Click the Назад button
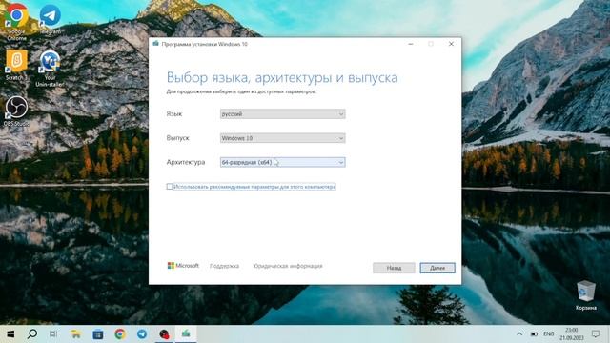 coord(394,268)
